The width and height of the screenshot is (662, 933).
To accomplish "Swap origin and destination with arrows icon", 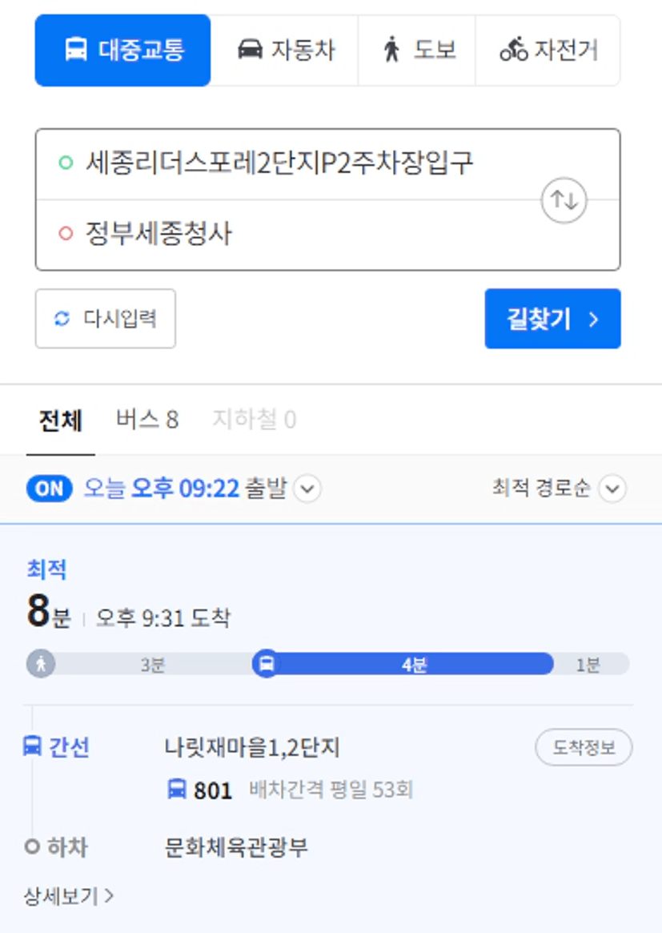I will [564, 200].
